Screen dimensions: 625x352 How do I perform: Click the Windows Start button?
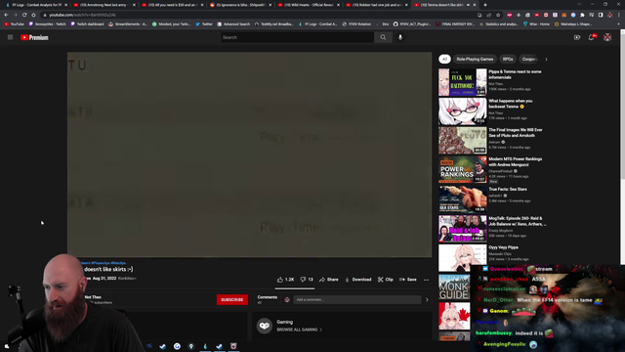tap(7, 346)
